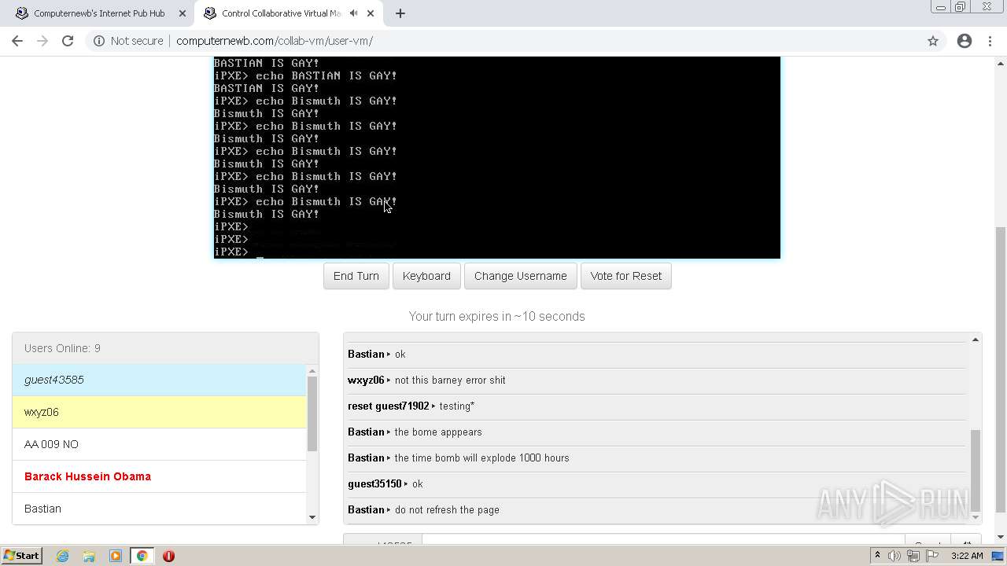Screen dimensions: 1007x566
Task: Click chat message 'not this barney error shit'
Action: (450, 380)
